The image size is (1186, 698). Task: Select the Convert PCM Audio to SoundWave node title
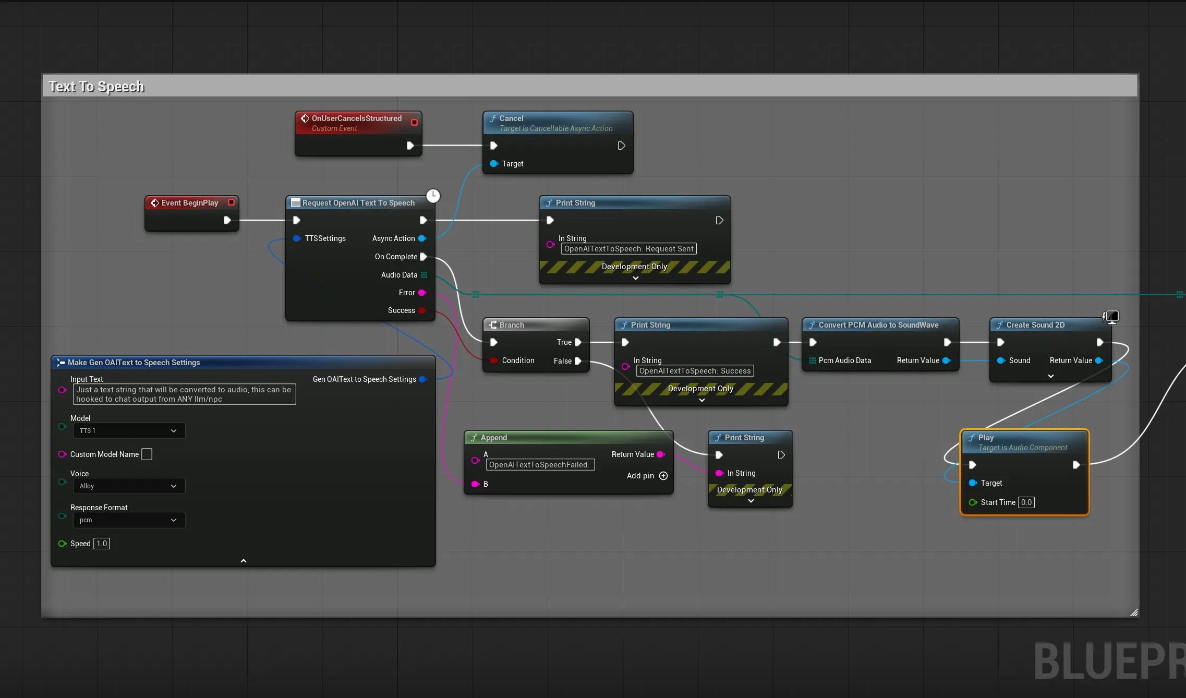pos(878,325)
